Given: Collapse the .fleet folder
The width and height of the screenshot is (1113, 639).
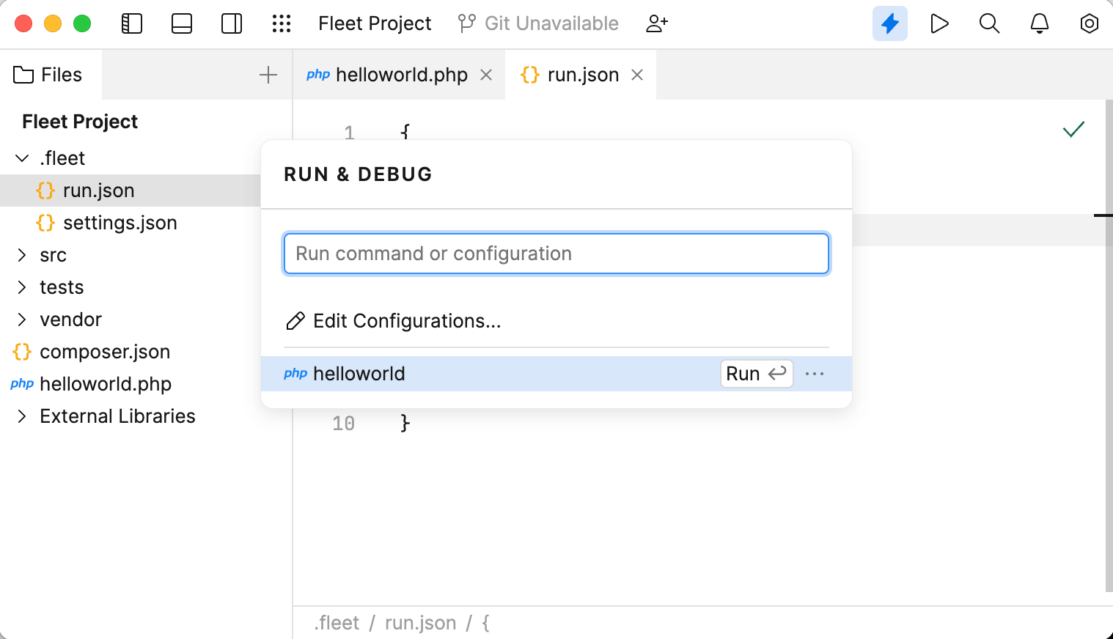Looking at the screenshot, I should coord(22,158).
